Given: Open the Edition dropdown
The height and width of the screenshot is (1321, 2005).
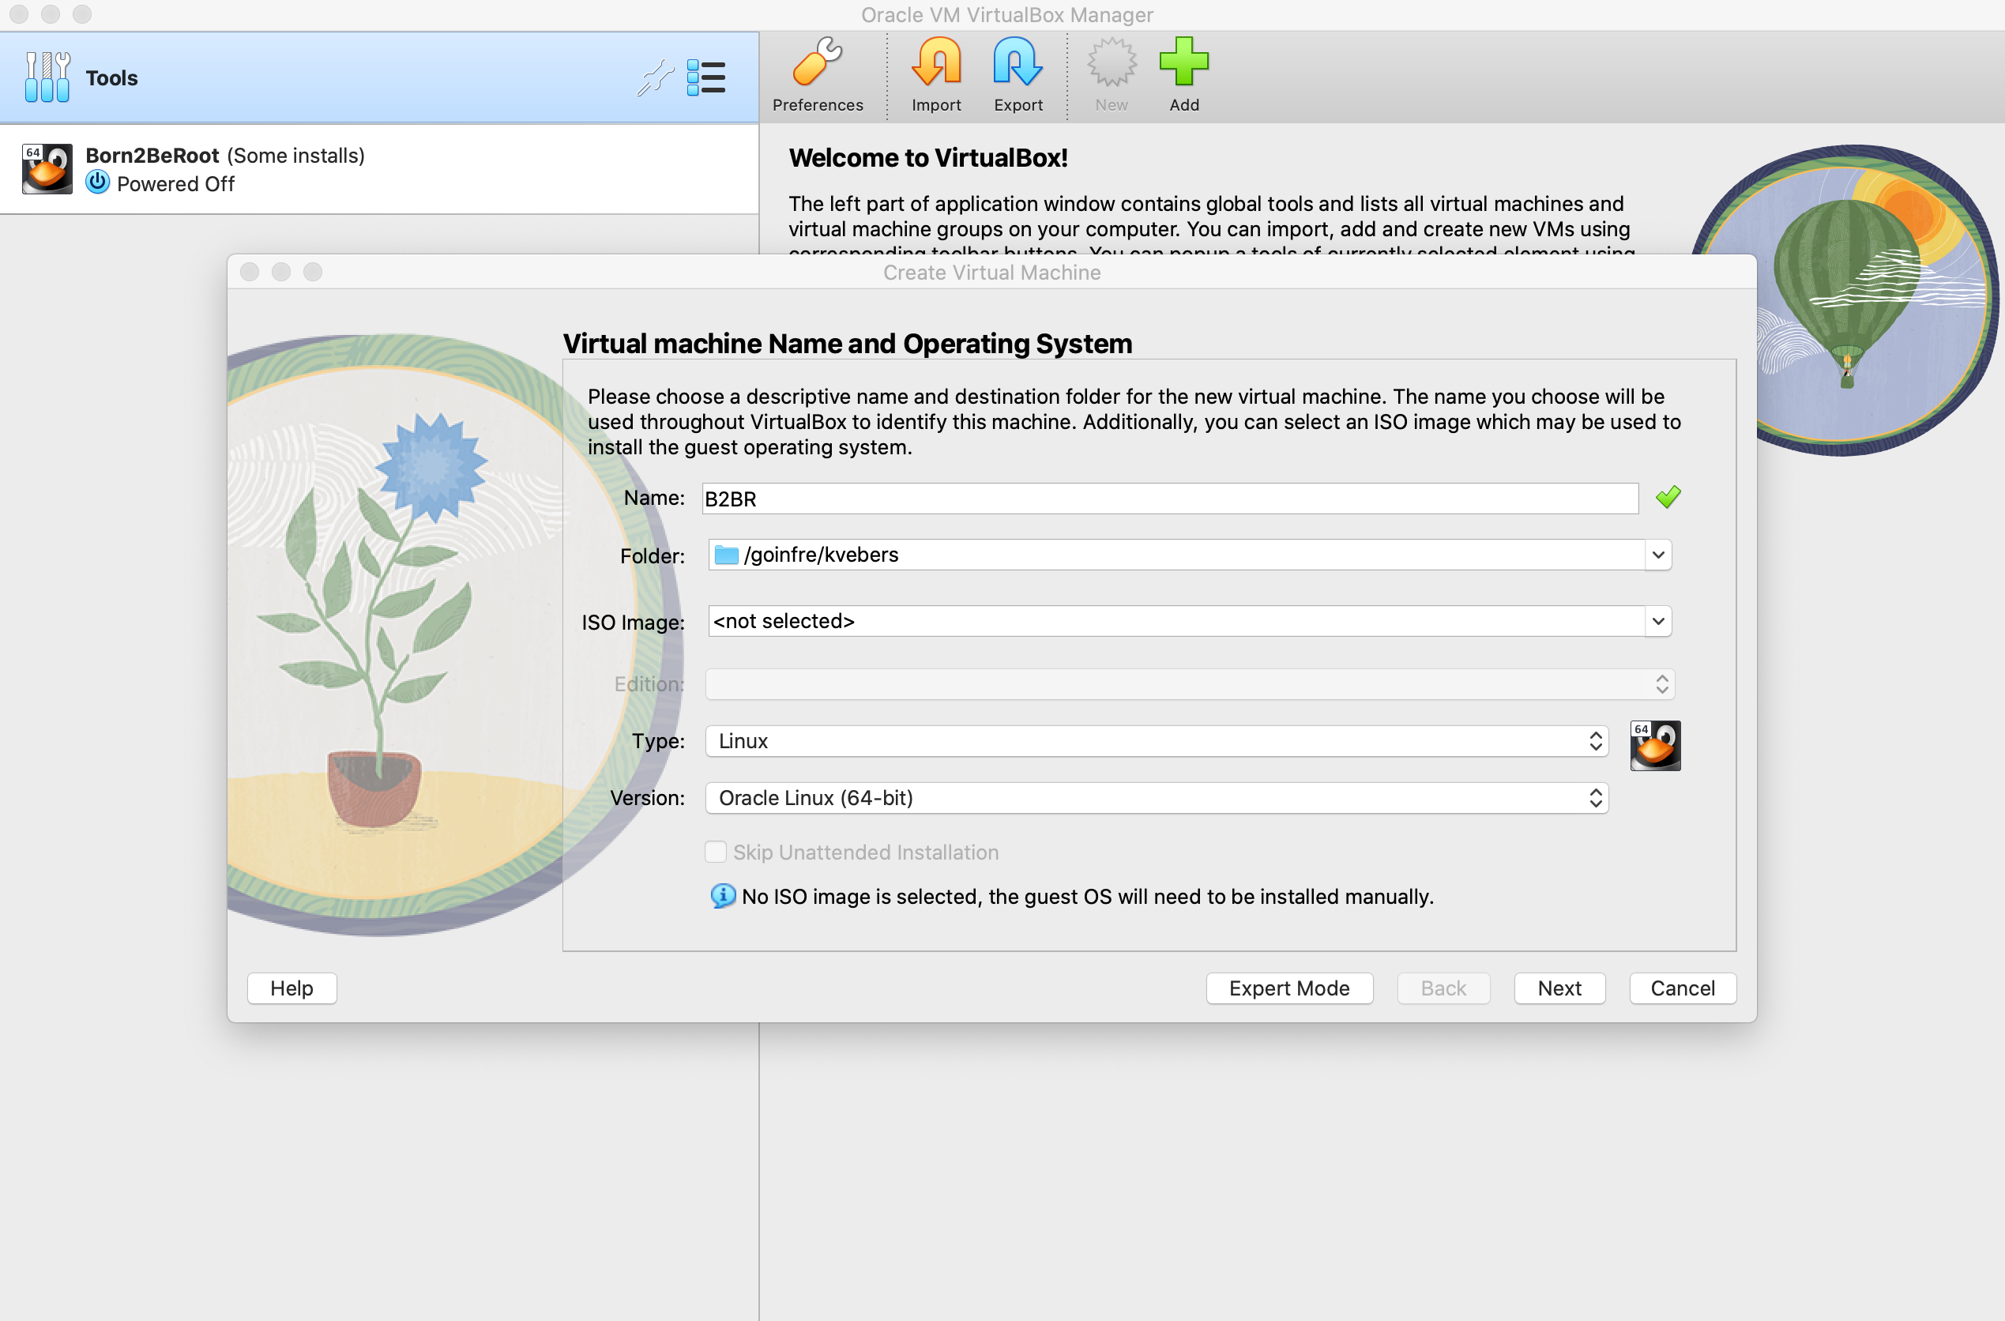Looking at the screenshot, I should [1190, 684].
